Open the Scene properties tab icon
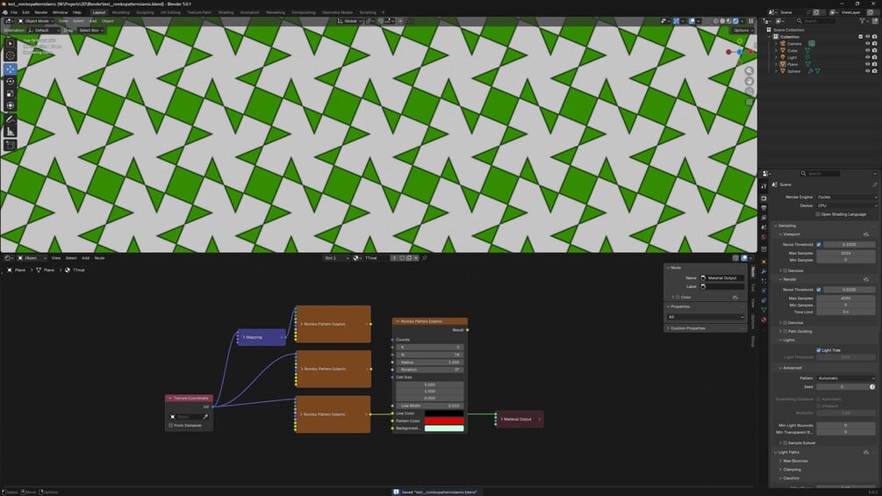The image size is (882, 496). (x=764, y=227)
